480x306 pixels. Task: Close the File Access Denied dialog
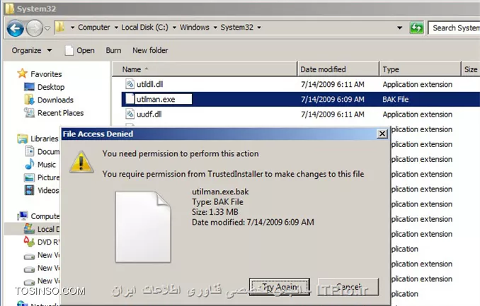point(382,134)
